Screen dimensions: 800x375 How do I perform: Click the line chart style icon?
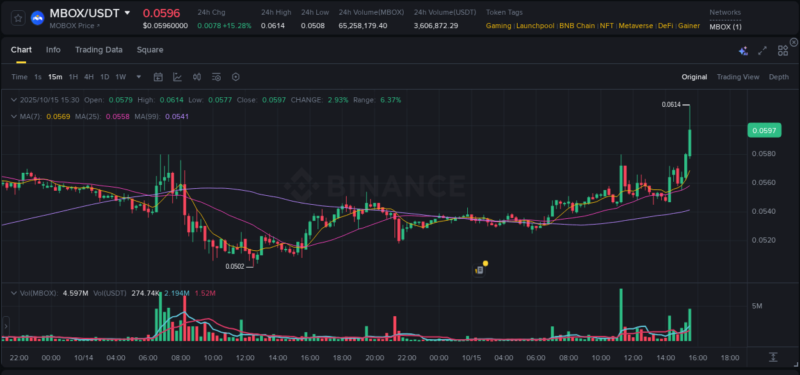pos(177,77)
